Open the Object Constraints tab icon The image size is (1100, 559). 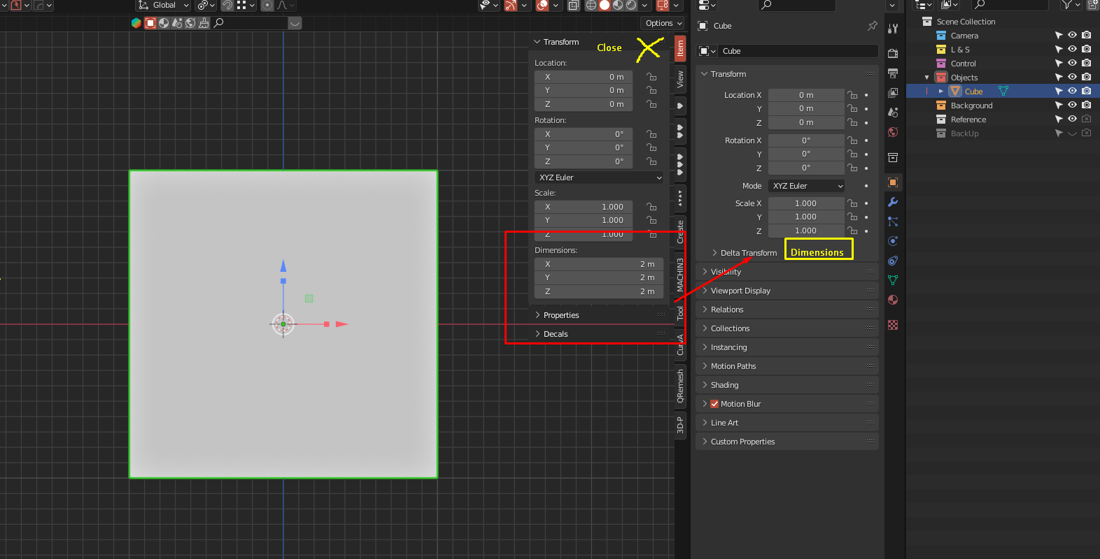pyautogui.click(x=893, y=261)
